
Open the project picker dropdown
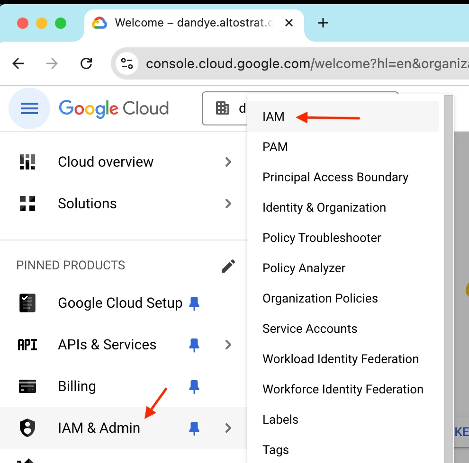[225, 108]
